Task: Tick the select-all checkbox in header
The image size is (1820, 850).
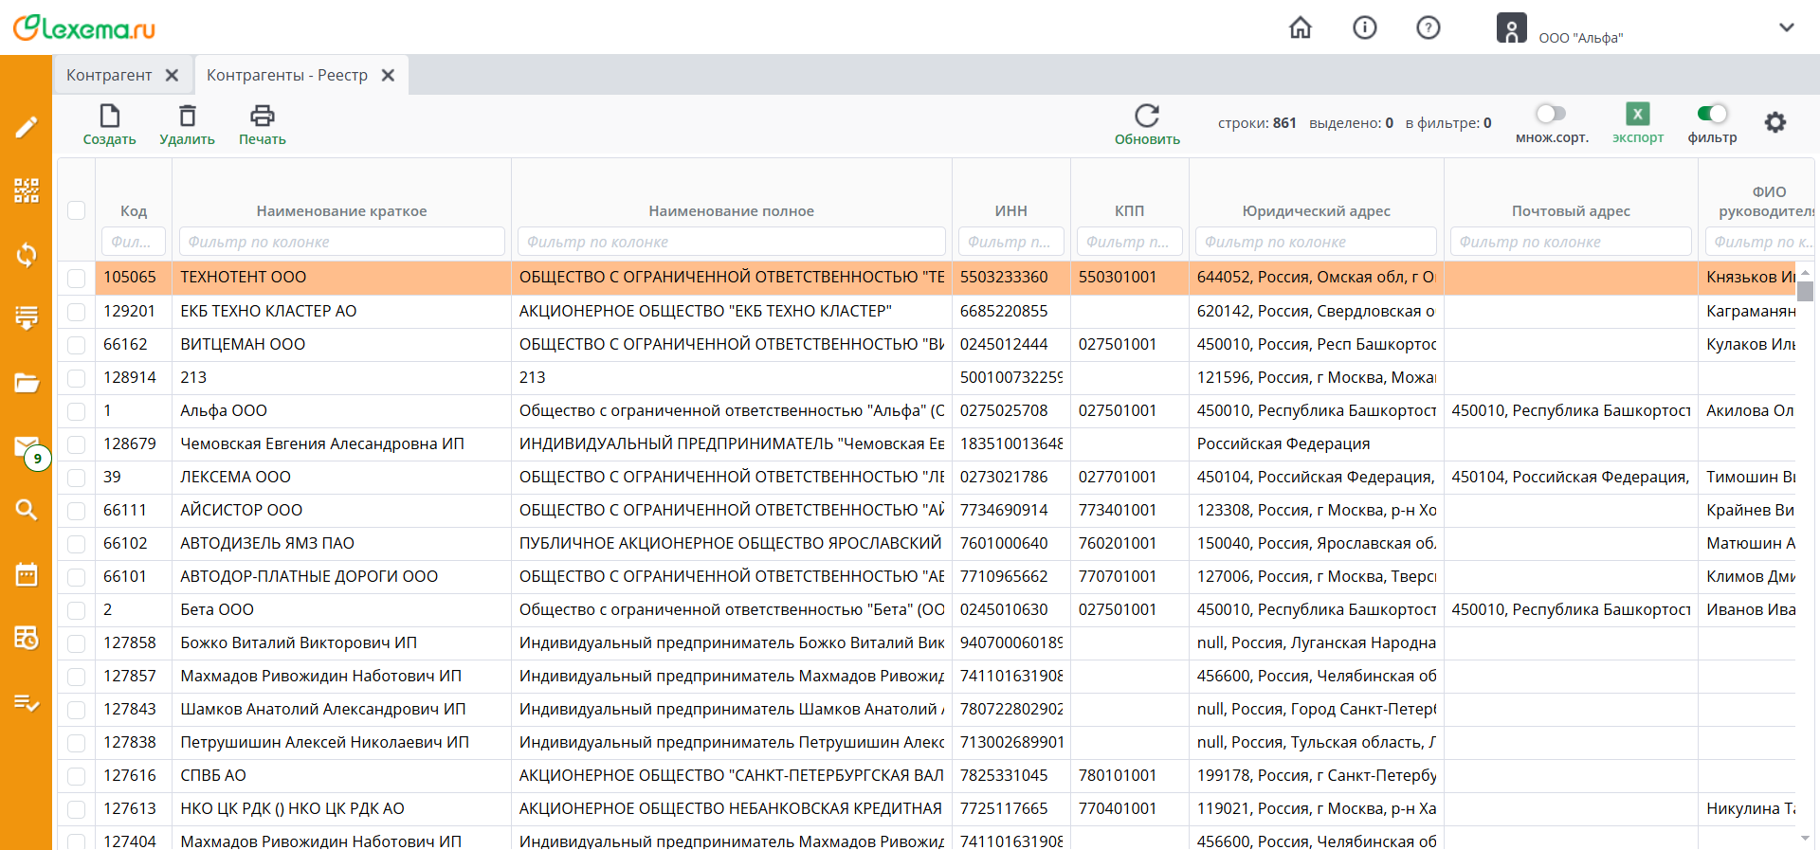Action: tap(77, 210)
